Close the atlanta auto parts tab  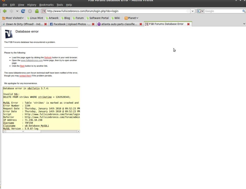pyautogui.click(x=141, y=24)
